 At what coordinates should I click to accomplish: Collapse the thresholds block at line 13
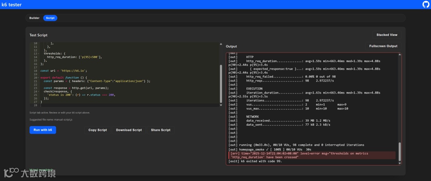pyautogui.click(x=38, y=54)
